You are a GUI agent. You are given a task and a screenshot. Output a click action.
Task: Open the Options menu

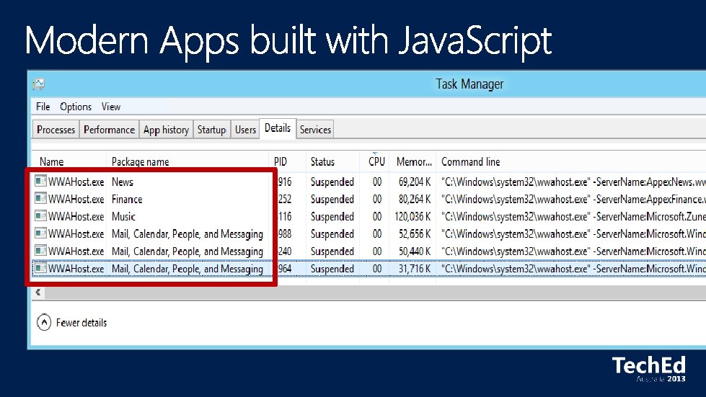(x=76, y=107)
